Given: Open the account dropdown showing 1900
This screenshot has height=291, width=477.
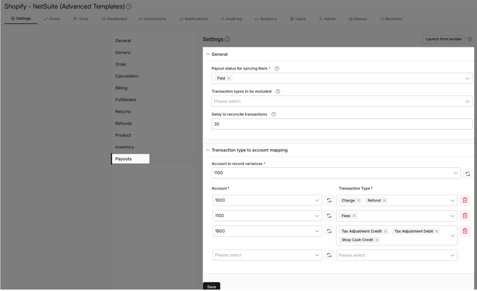Looking at the screenshot, I should click(267, 231).
